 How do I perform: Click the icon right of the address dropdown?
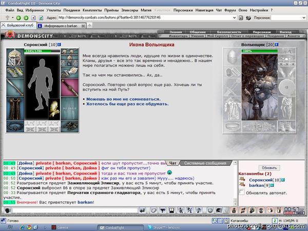pos(241,18)
